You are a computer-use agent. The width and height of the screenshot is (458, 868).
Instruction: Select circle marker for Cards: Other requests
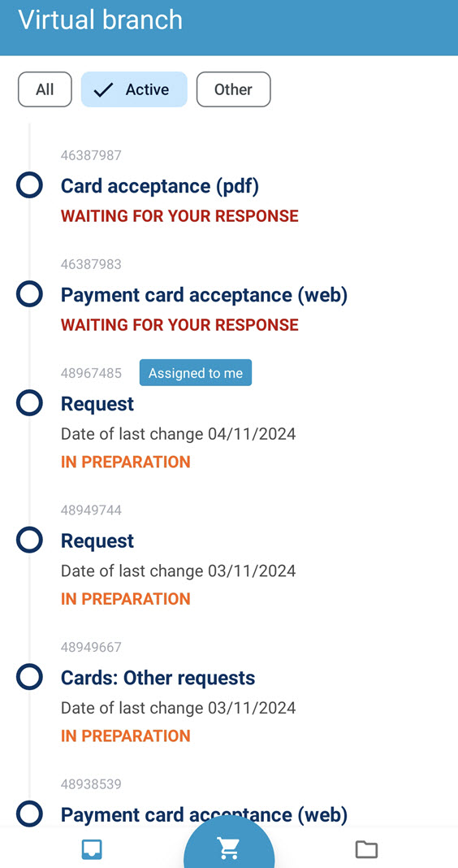(x=29, y=677)
